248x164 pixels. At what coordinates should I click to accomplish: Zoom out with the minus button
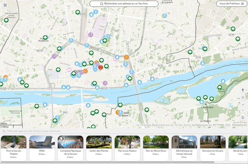242,111
